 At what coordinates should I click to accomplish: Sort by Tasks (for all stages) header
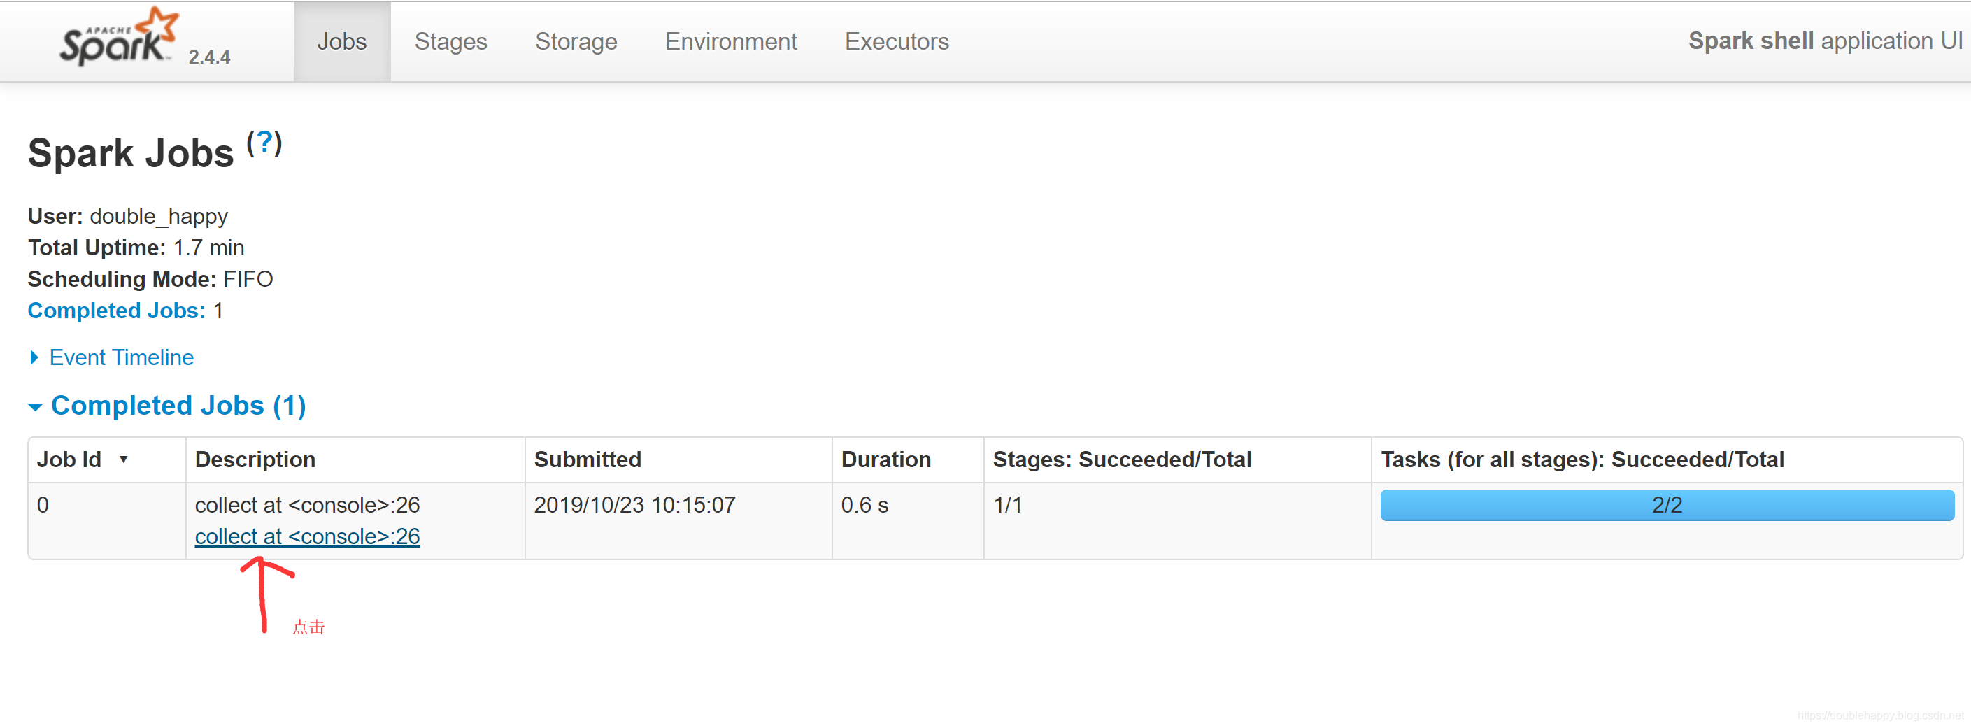coord(1581,459)
